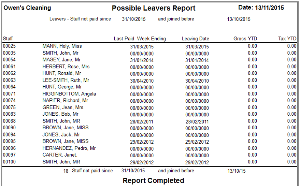This screenshot has width=300, height=189.
Task: Click the Leaving Date column header
Action: (x=195, y=39)
